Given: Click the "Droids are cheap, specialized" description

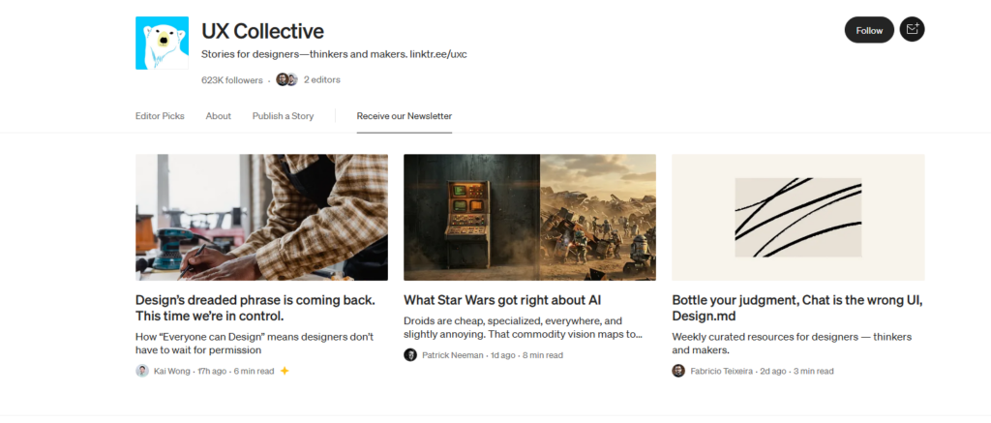Looking at the screenshot, I should coord(523,327).
